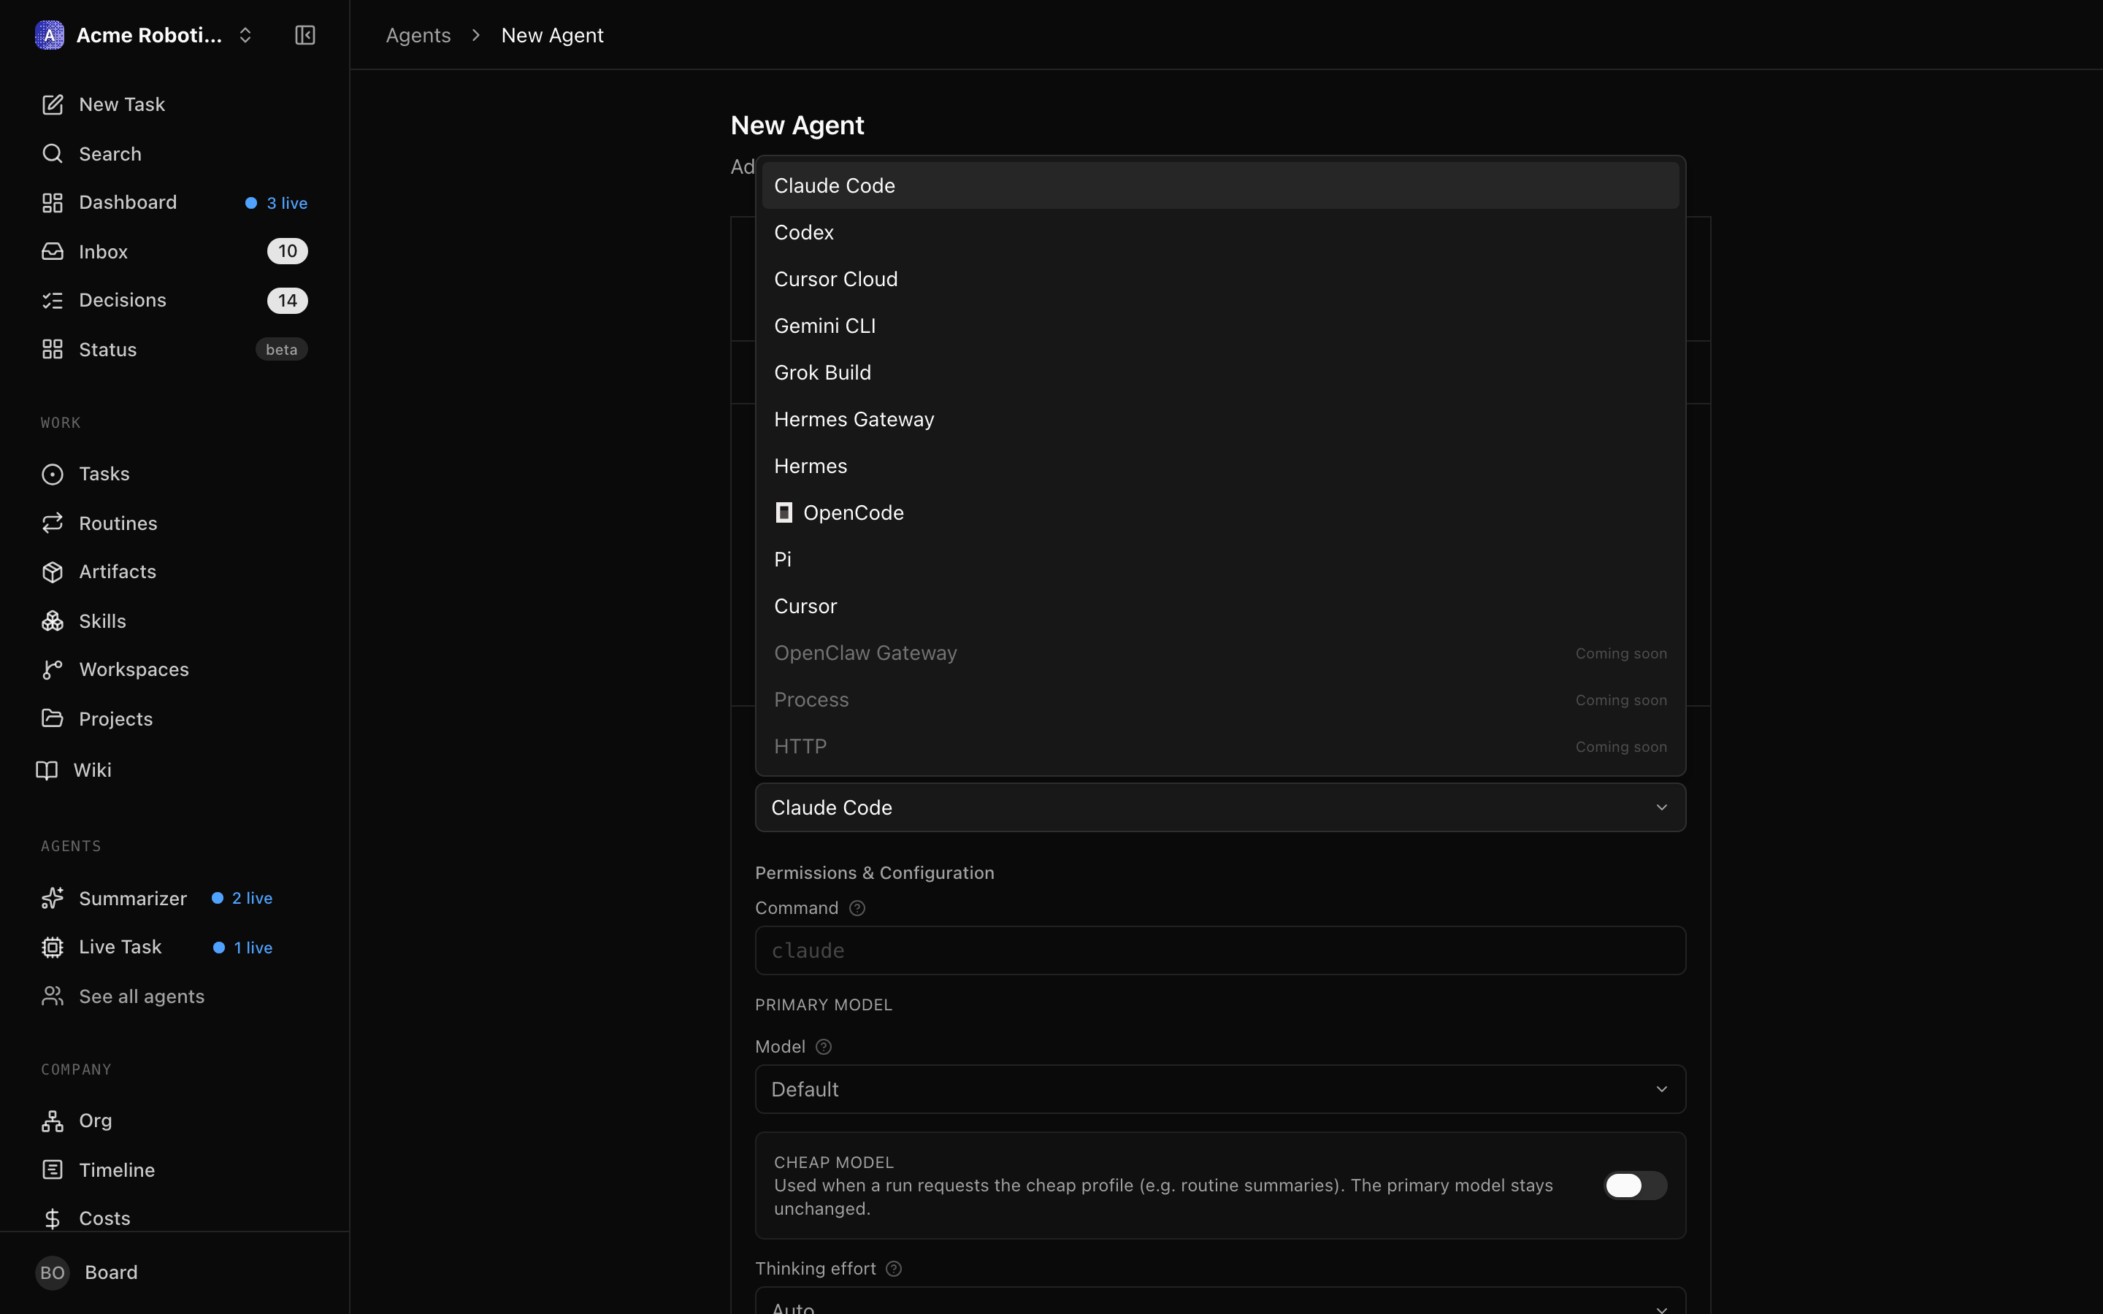Click the Projects folder icon

52,719
